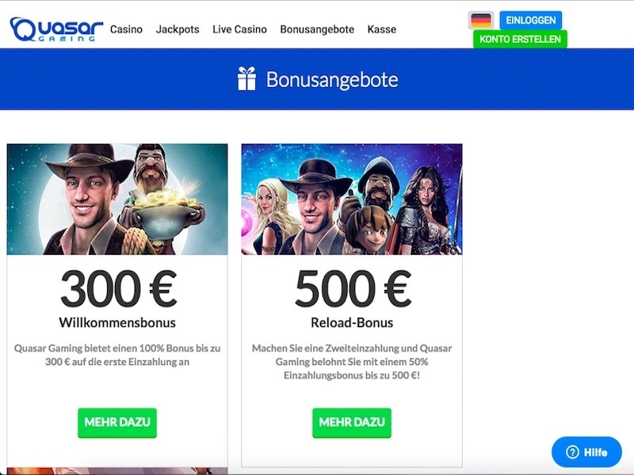Screen dimensions: 634x475
Task: Select the Willkommensbonus title text
Action: click(117, 323)
